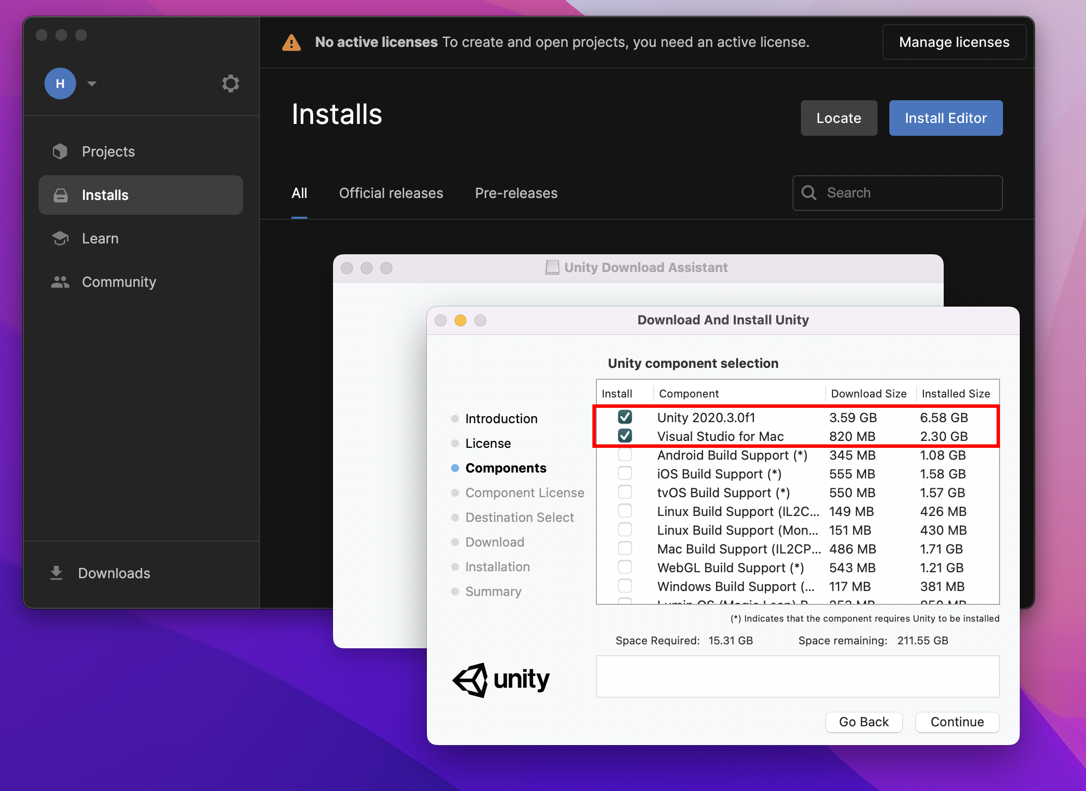Image resolution: width=1086 pixels, height=791 pixels.
Task: Expand the account dropdown arrow
Action: [x=92, y=83]
